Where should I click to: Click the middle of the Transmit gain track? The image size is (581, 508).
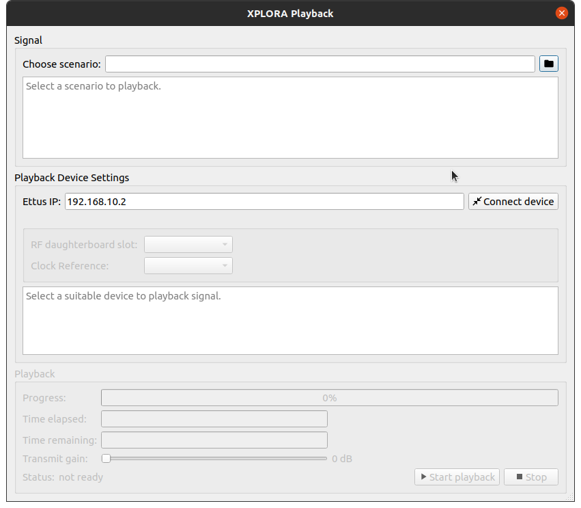point(215,458)
